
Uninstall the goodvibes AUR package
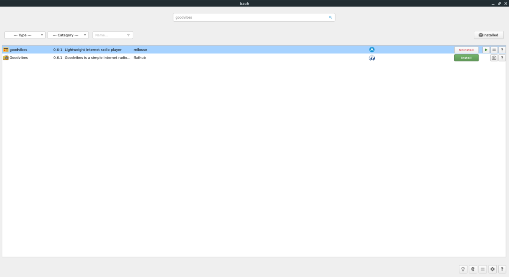[x=466, y=50]
